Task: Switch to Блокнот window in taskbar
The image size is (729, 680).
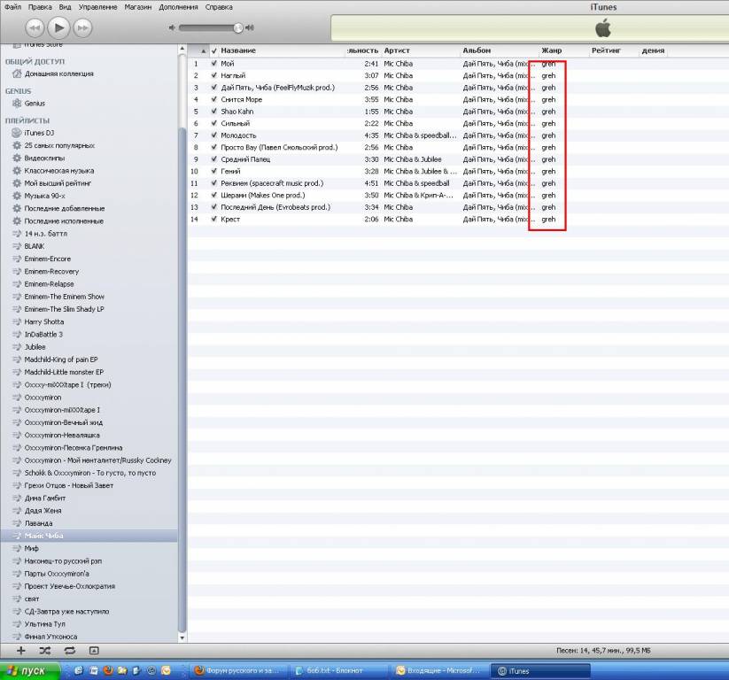Action: coord(338,671)
